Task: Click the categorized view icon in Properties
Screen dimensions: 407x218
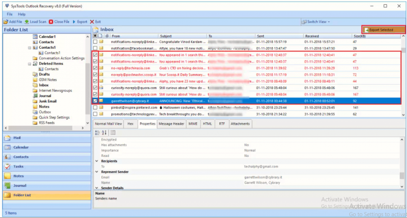Action: pyautogui.click(x=97, y=133)
